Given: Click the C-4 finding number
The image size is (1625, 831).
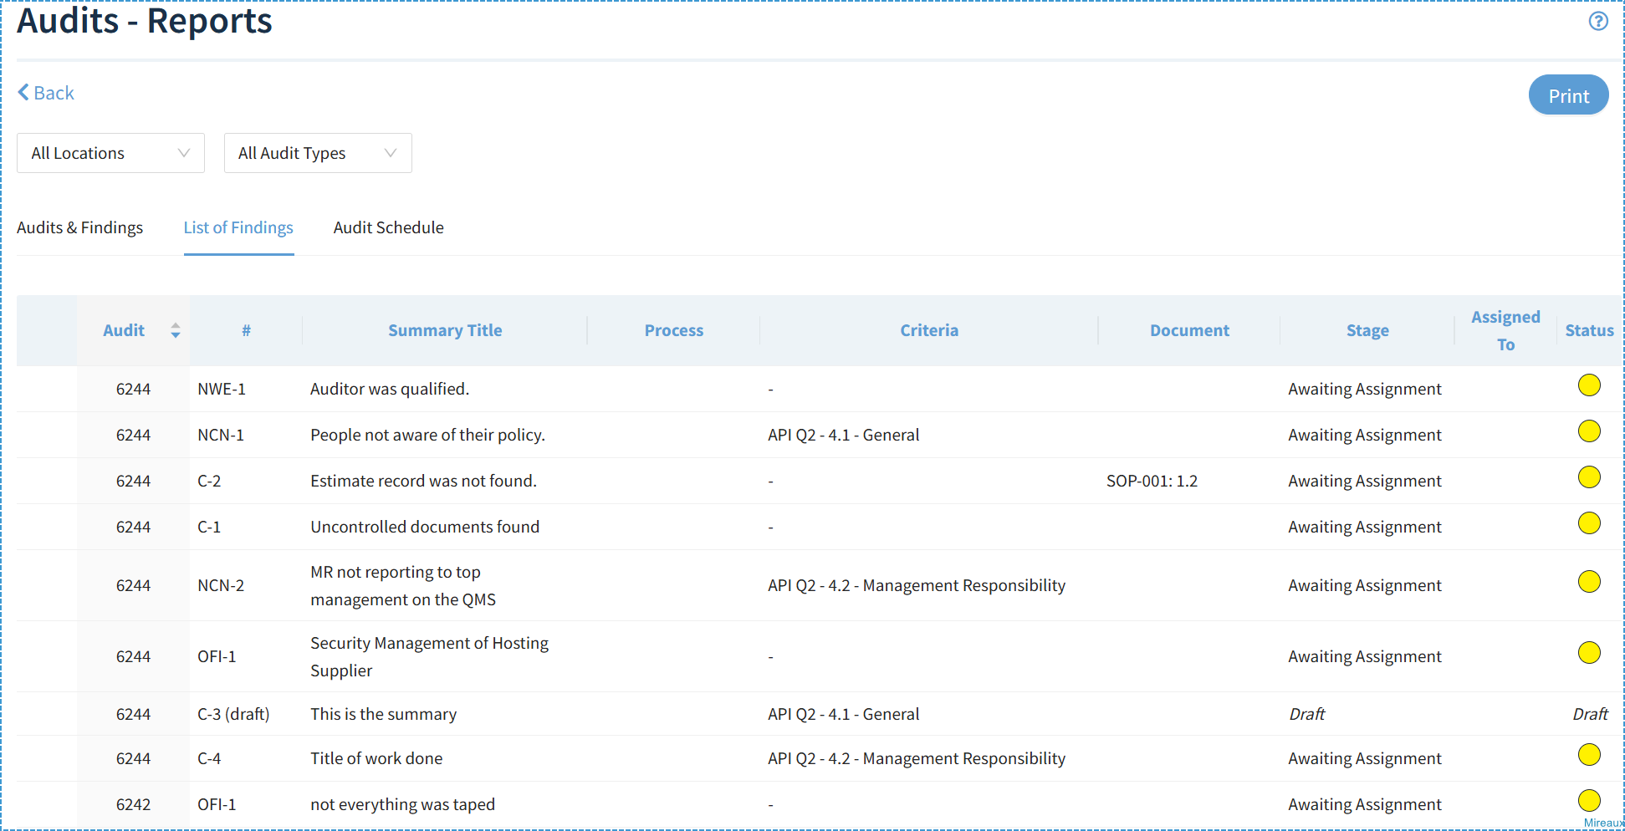Looking at the screenshot, I should coord(209,758).
